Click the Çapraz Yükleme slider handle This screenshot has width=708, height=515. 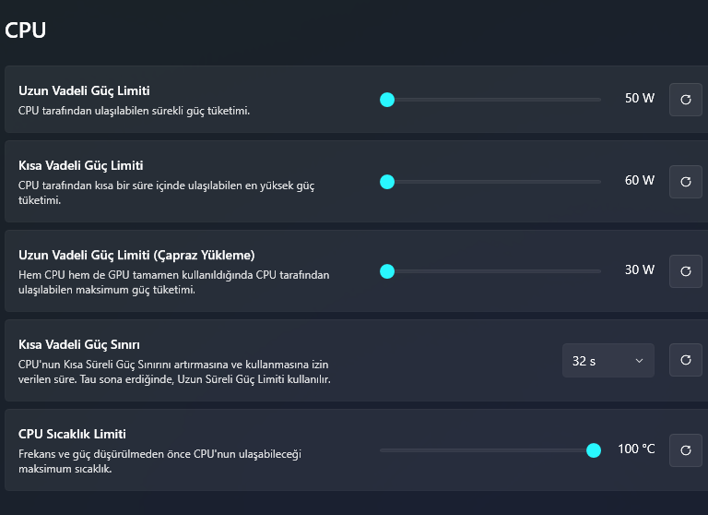(387, 270)
